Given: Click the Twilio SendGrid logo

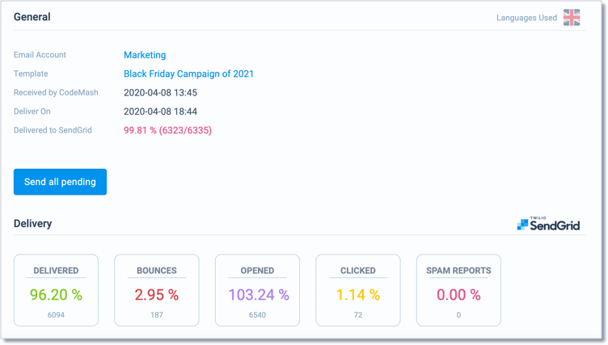Looking at the screenshot, I should pyautogui.click(x=548, y=224).
